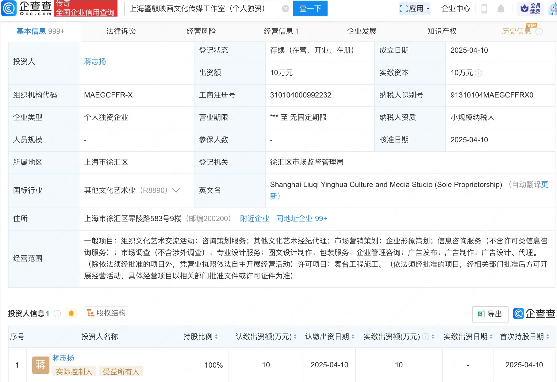Switch to the 法律诉讼 tab
Viewport: 557px width, 382px height.
(121, 31)
